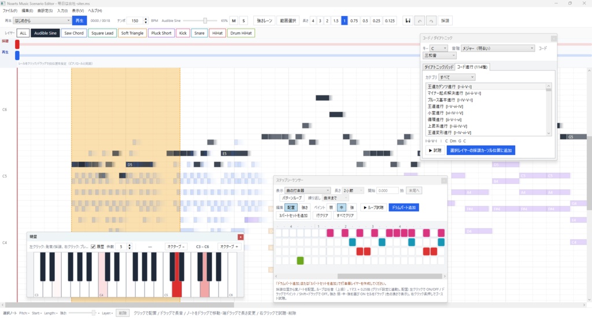Toggle the パターンループ button
592x318 pixels.
point(292,198)
